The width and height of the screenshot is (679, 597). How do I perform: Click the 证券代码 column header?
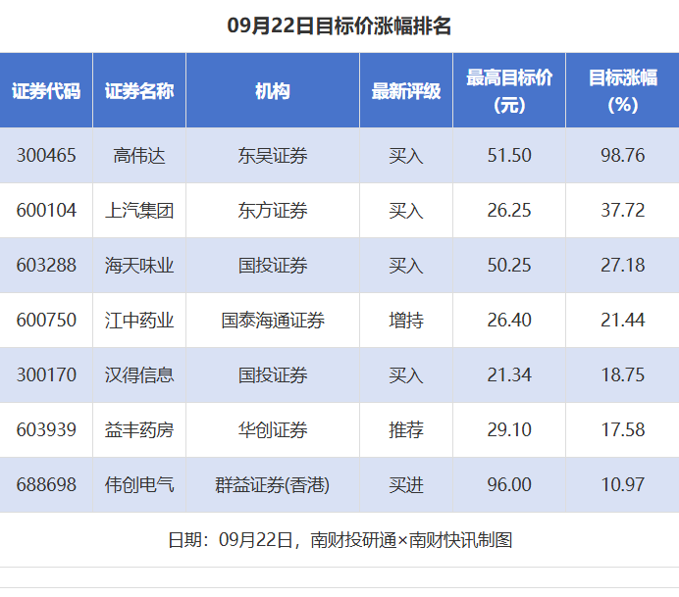tap(46, 91)
